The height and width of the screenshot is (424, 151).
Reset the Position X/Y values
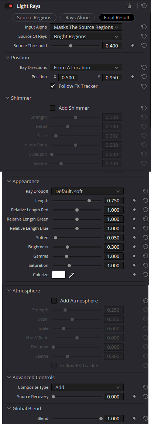(144, 77)
